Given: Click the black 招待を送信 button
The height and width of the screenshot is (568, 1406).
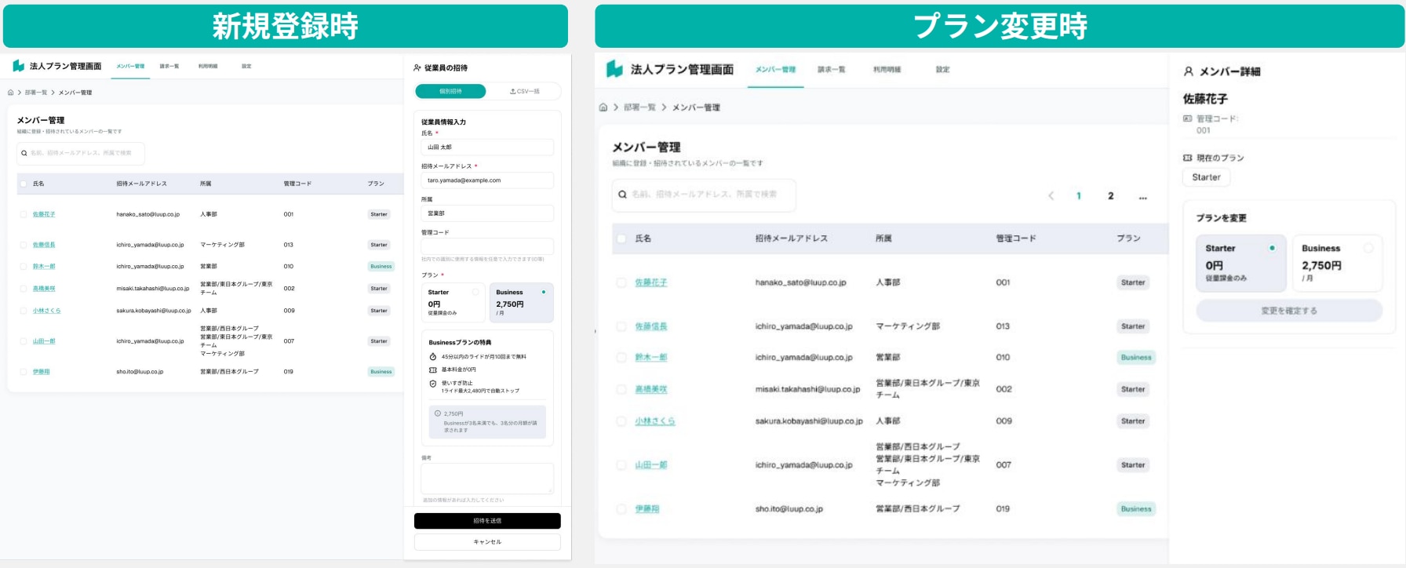Looking at the screenshot, I should tap(487, 521).
